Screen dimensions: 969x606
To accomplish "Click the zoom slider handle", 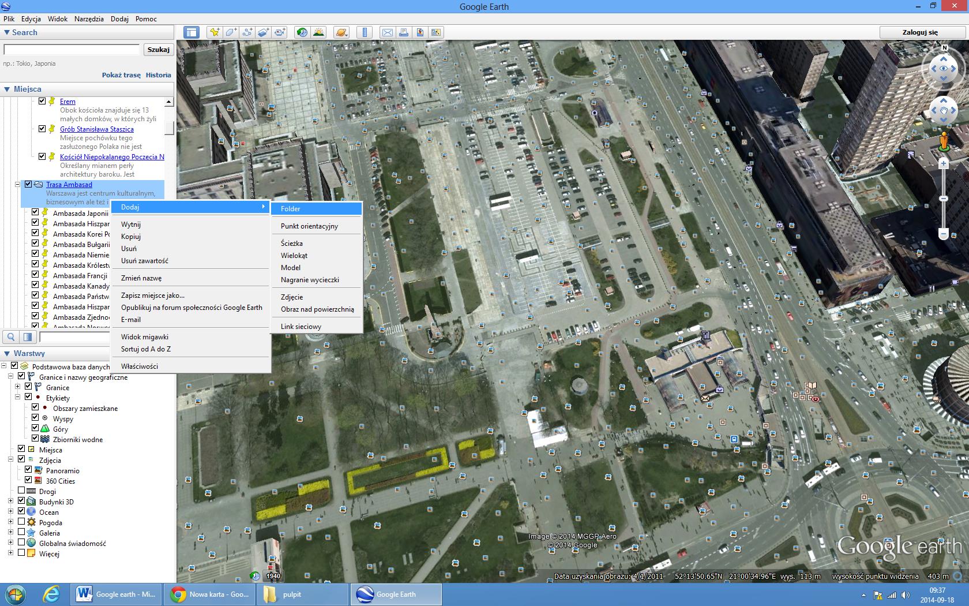I will (x=944, y=199).
